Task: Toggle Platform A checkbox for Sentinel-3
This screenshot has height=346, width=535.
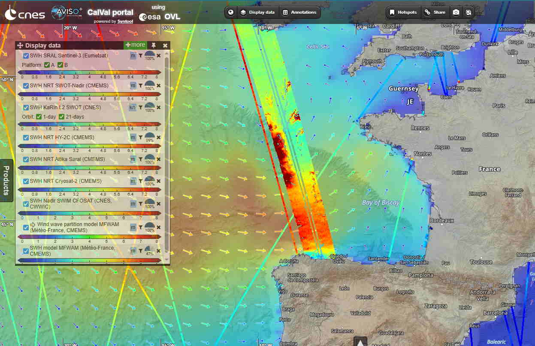Action: point(47,65)
